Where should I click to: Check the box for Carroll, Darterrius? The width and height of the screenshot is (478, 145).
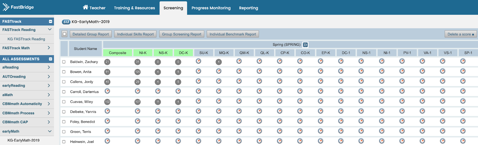(64, 92)
